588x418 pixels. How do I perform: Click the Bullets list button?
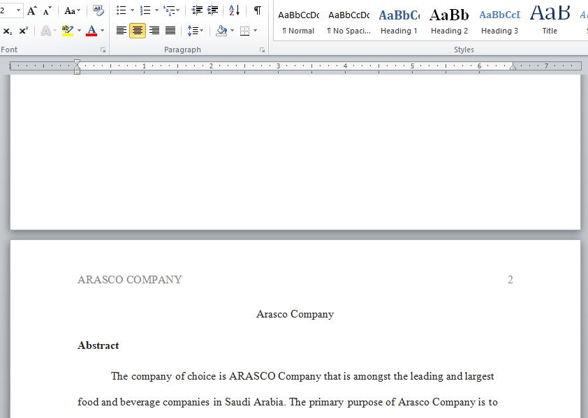(x=121, y=10)
